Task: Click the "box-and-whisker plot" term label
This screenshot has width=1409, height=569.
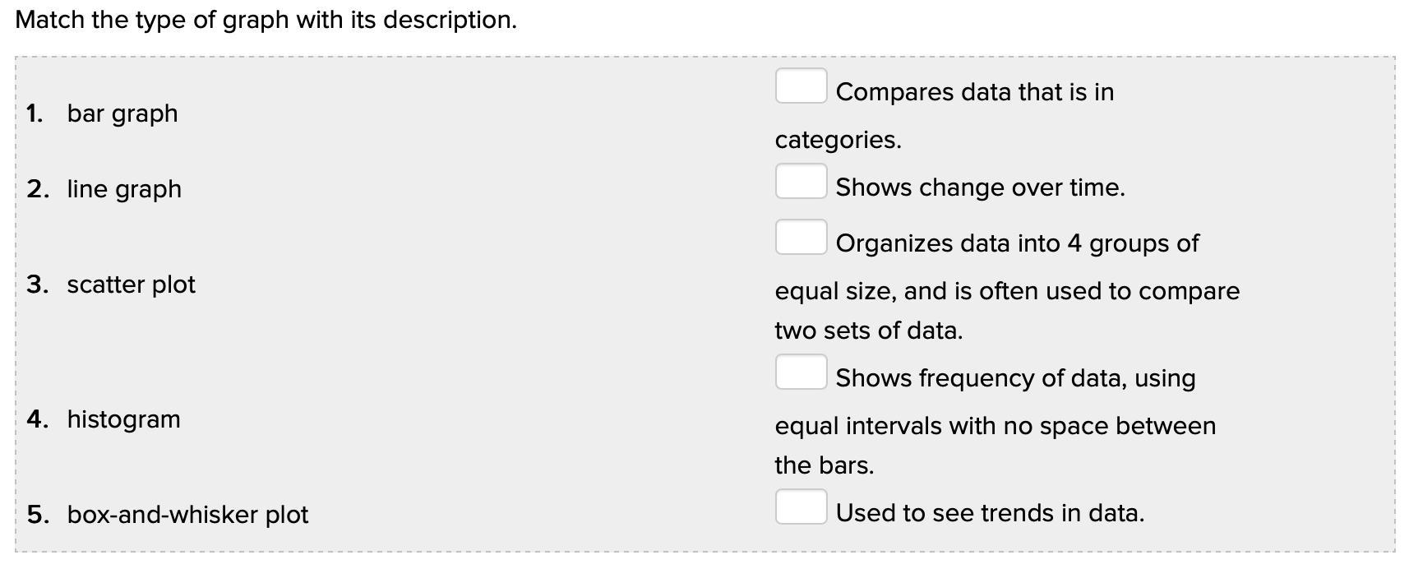Action: tap(187, 515)
